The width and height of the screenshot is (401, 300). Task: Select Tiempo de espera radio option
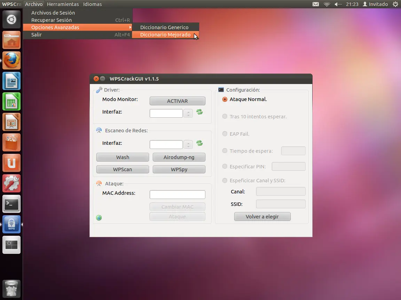pyautogui.click(x=225, y=151)
